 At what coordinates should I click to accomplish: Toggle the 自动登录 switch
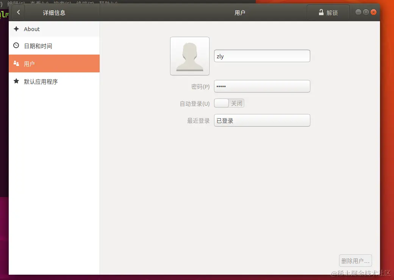click(229, 103)
